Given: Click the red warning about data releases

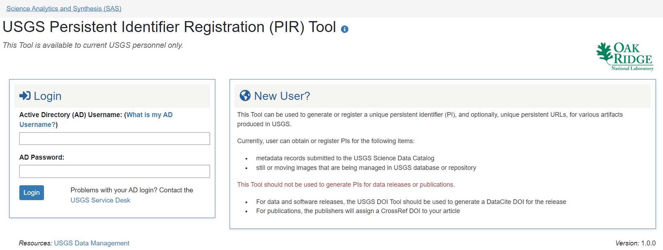Looking at the screenshot, I should click(346, 185).
